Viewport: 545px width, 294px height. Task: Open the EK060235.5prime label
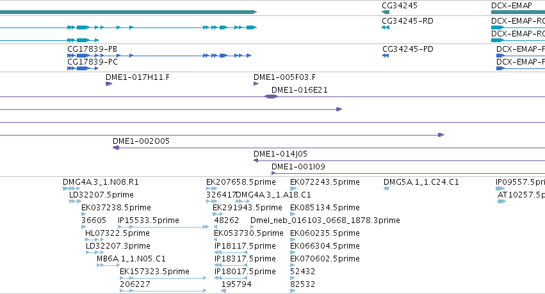click(325, 233)
